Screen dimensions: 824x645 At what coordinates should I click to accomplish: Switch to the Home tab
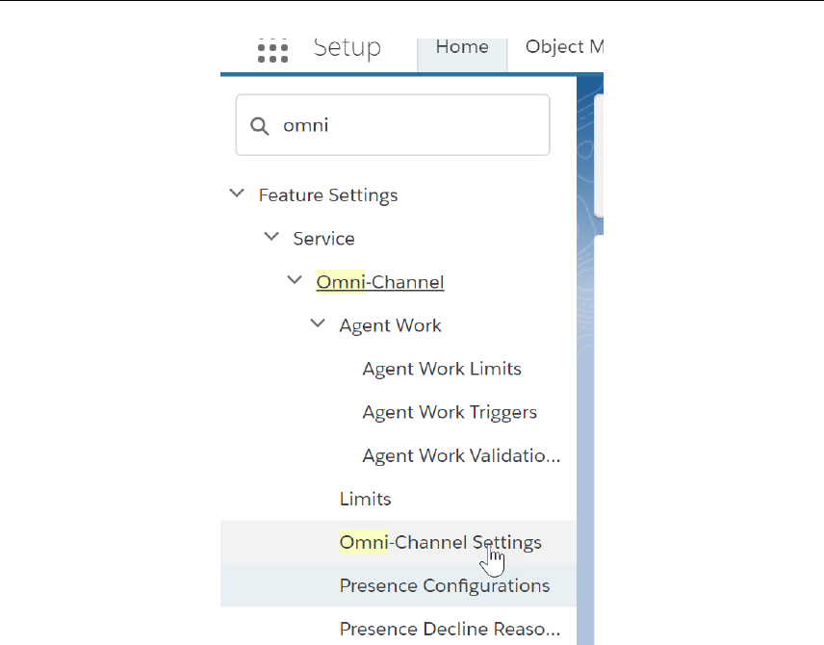[462, 48]
